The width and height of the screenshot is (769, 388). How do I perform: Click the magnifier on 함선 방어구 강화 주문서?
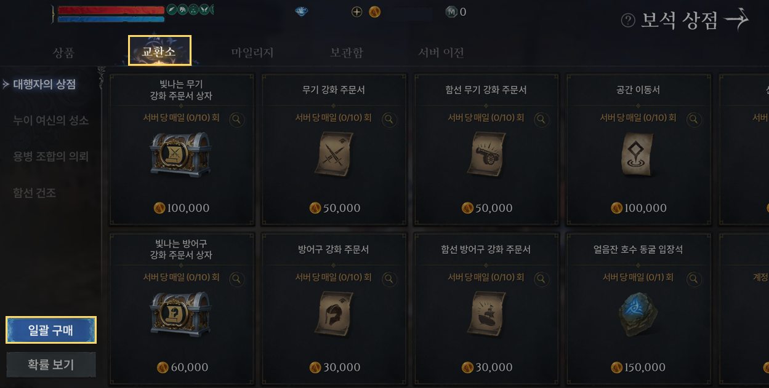tap(541, 279)
